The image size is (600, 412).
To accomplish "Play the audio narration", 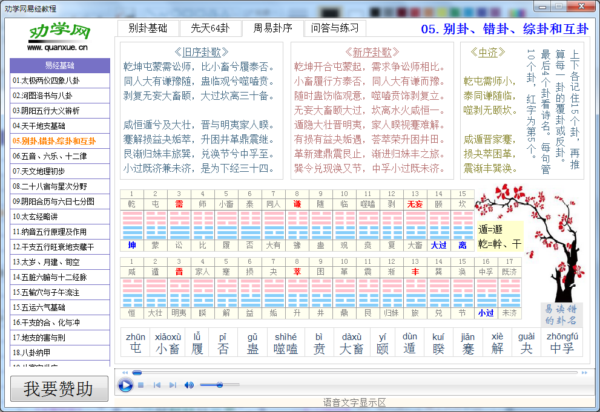I will pos(125,385).
